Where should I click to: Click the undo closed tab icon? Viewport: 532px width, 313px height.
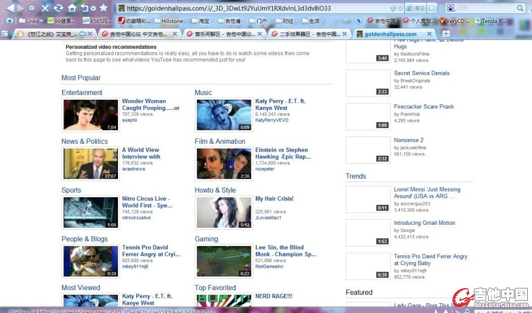(x=85, y=8)
